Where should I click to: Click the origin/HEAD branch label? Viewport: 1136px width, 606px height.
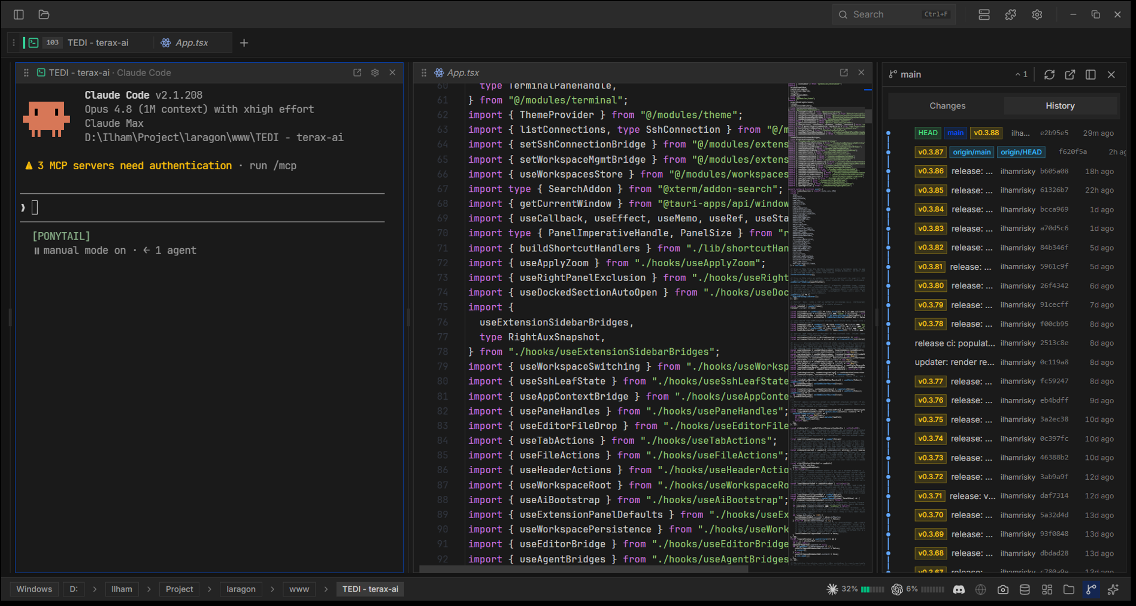(x=1021, y=152)
